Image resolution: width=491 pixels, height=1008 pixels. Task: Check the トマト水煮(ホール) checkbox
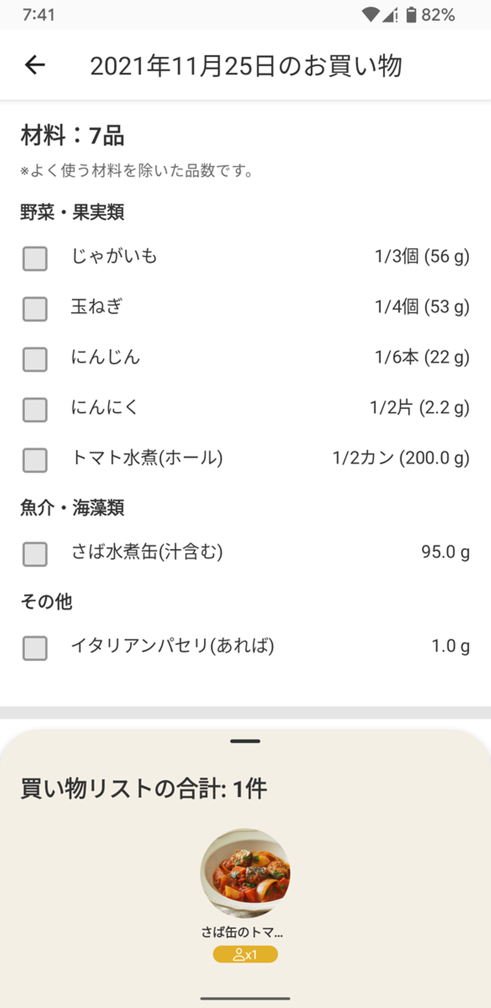tap(35, 460)
